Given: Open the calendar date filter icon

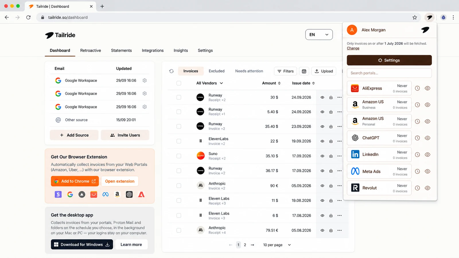Looking at the screenshot, I should [304, 71].
